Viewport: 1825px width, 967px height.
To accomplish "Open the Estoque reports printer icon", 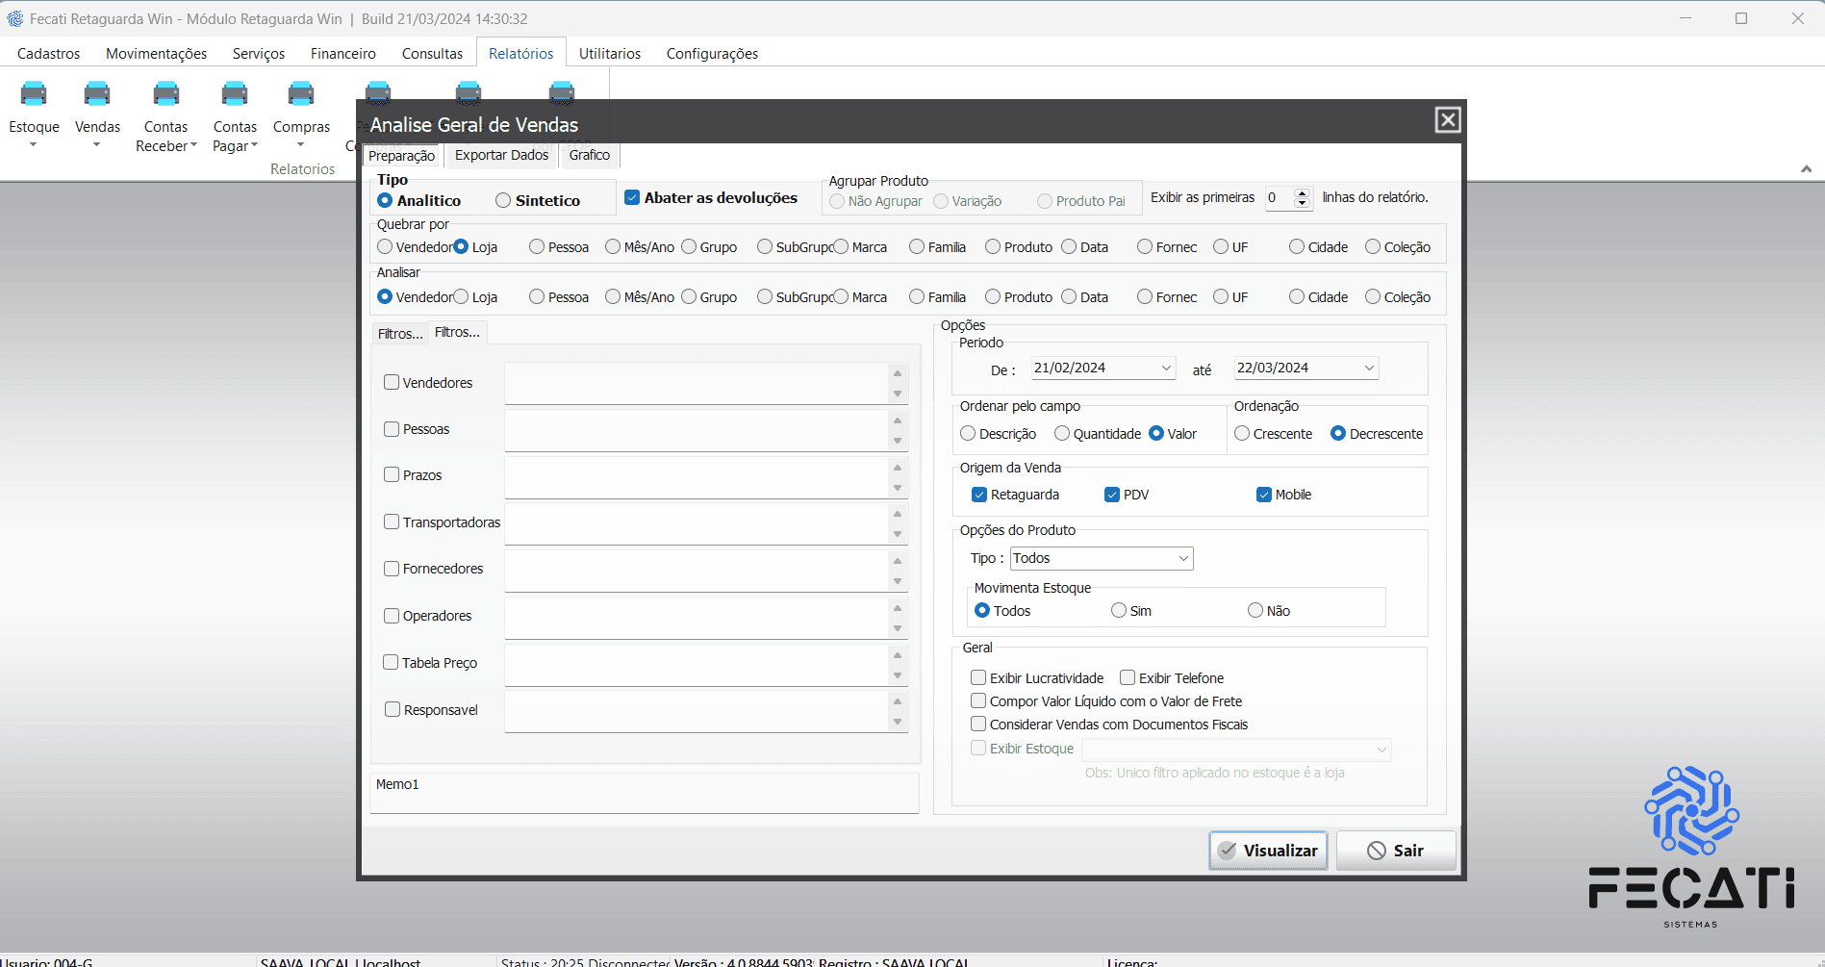I will click(x=34, y=94).
